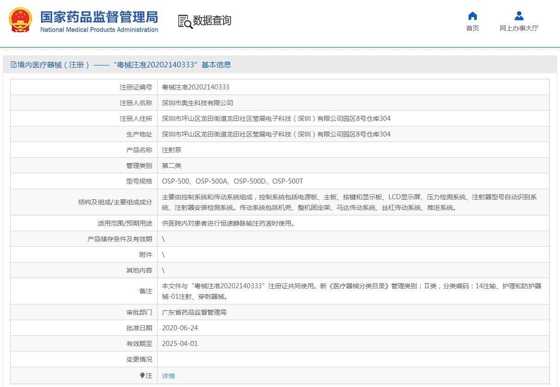Click the 结构及组成/主要组成成分 label
The image size is (560, 387).
pyautogui.click(x=115, y=202)
